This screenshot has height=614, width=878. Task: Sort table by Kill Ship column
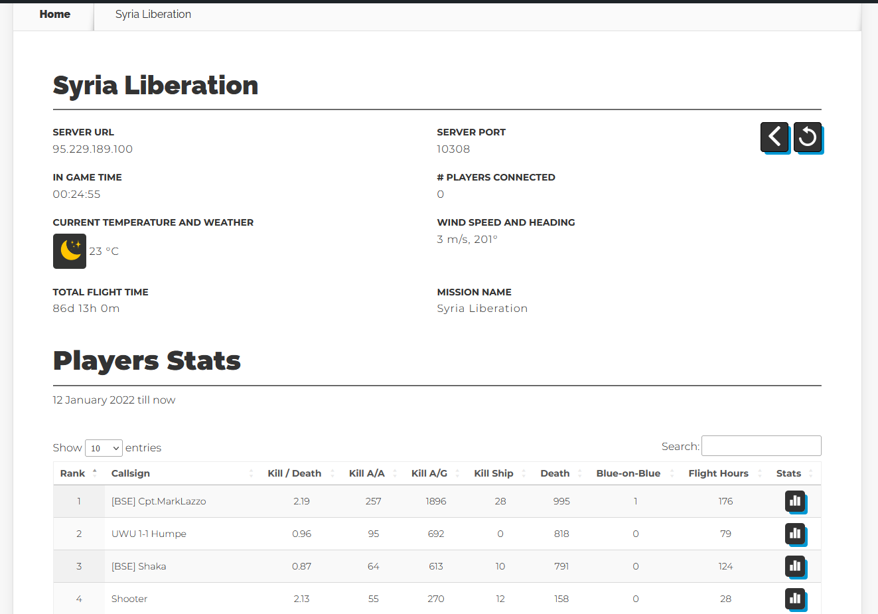(x=500, y=473)
